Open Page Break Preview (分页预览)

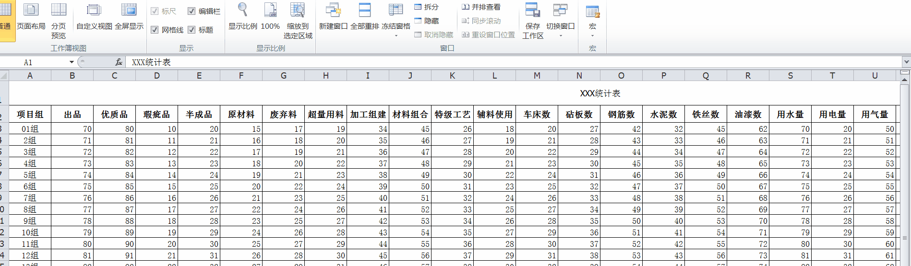tap(59, 21)
